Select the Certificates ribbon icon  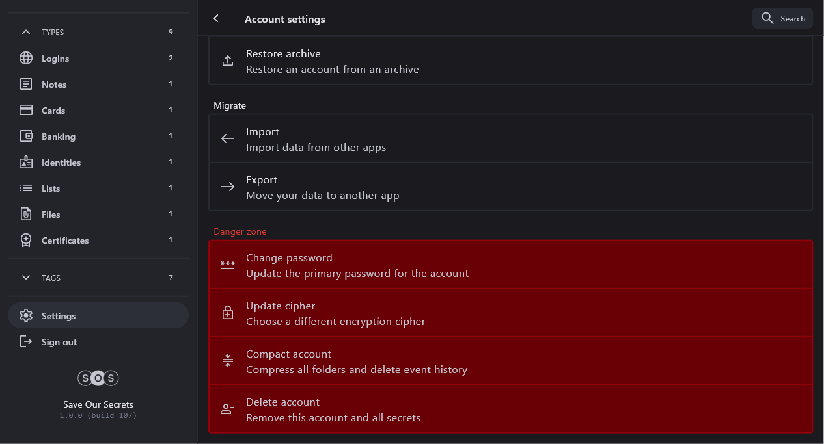pos(26,241)
